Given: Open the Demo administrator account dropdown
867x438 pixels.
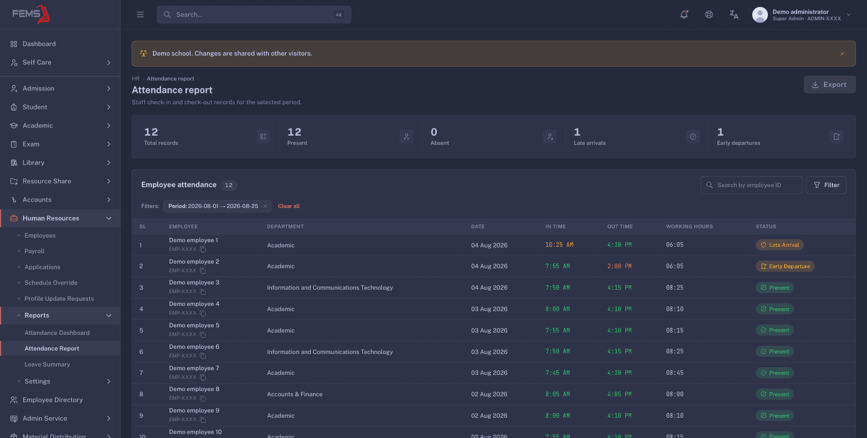Looking at the screenshot, I should pos(802,15).
